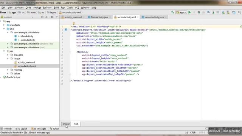Image resolution: width=242 pixels, height=136 pixels.
Task: Switch to the MainActivity.java tab
Action: pos(99,17)
